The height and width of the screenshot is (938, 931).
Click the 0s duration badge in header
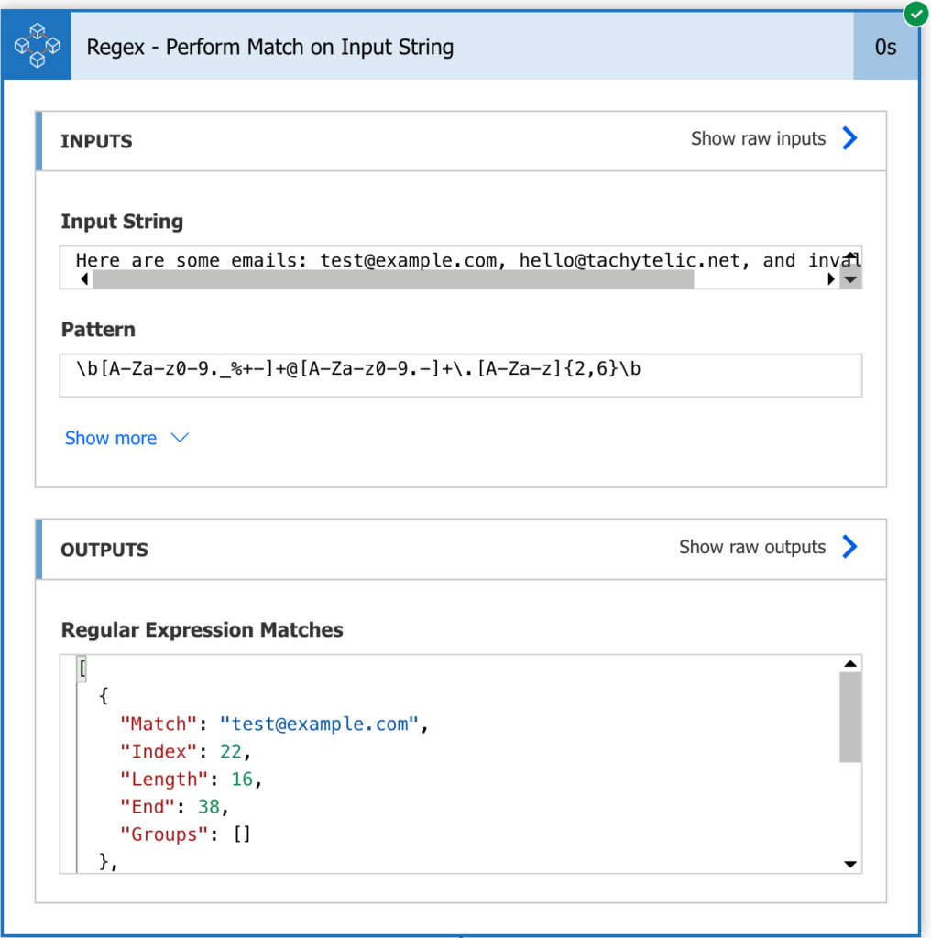pos(885,47)
